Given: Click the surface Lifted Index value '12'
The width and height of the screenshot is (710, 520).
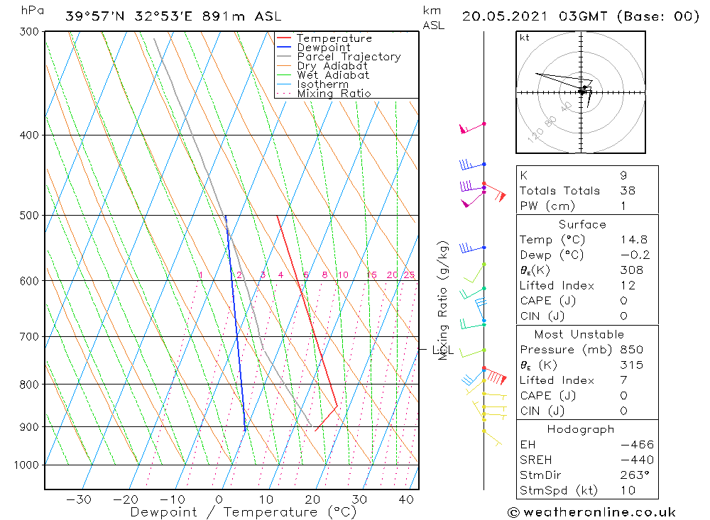Looking at the screenshot, I should coord(628,286).
